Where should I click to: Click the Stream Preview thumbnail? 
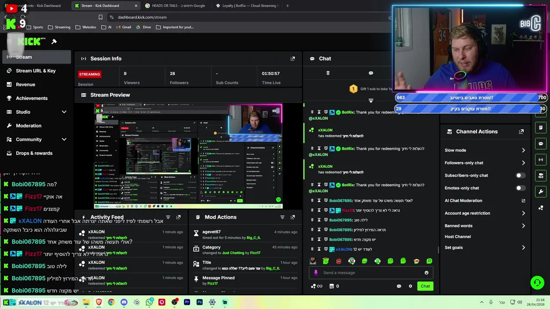[x=189, y=156]
